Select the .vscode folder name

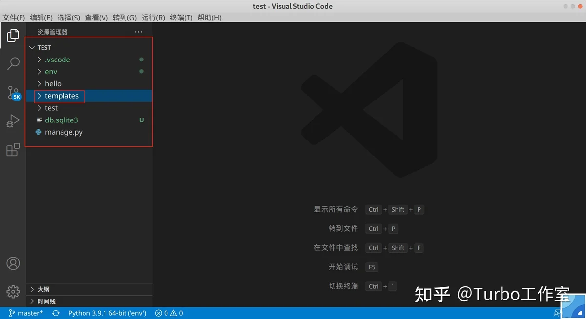tap(58, 60)
